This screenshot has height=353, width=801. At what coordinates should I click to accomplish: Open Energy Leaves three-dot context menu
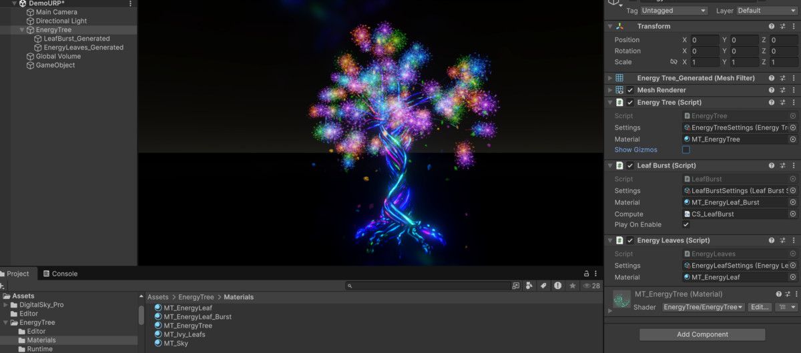(x=793, y=240)
